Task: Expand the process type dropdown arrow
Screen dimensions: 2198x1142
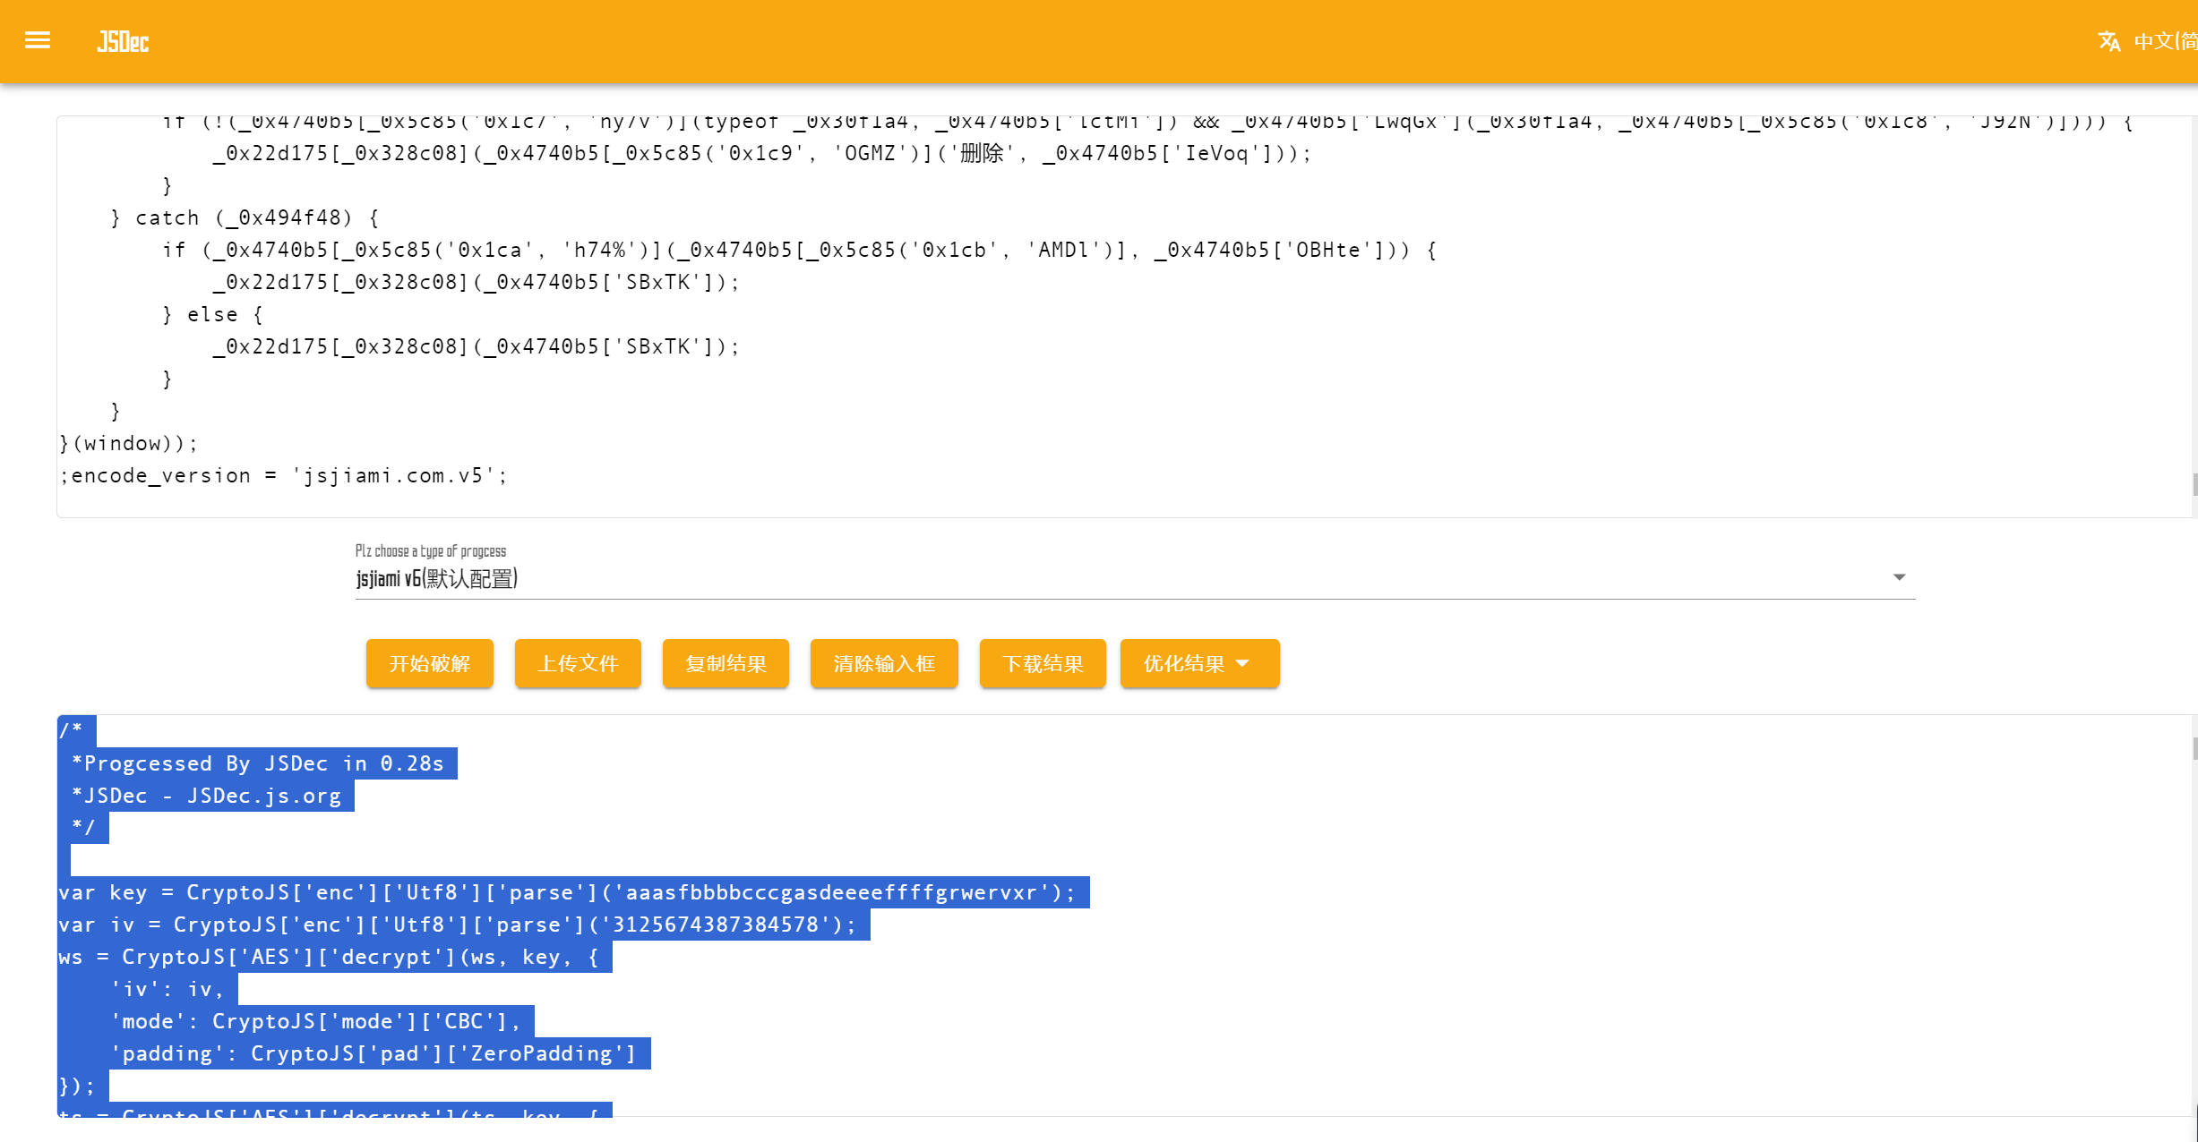Action: [1898, 577]
